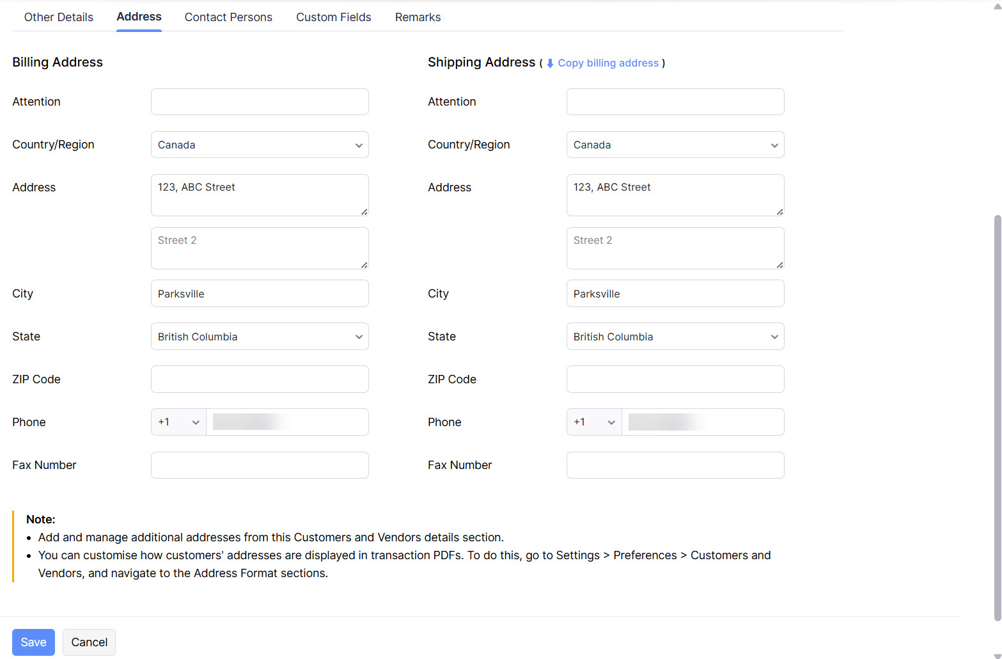Expand shipping Country/Region dropdown

(x=675, y=145)
